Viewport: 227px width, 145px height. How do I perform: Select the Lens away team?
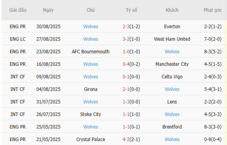click(172, 102)
